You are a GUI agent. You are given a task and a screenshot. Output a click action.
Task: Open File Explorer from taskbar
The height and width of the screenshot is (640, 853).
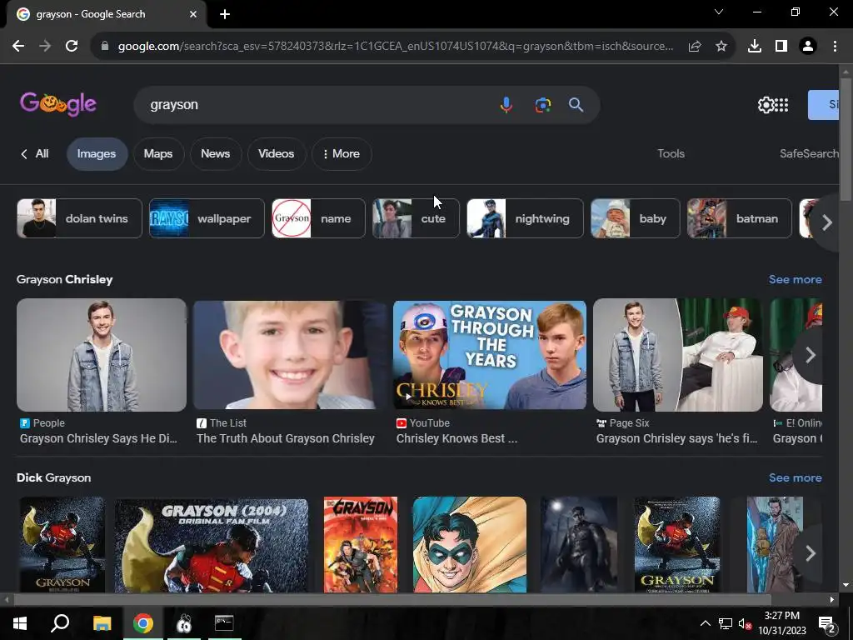tap(102, 623)
